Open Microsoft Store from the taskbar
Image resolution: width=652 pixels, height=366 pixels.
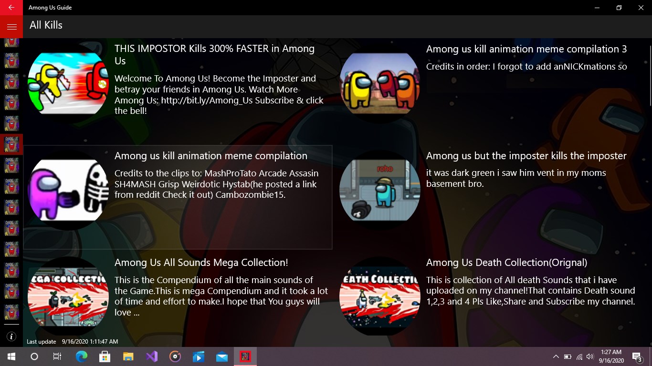[105, 356]
